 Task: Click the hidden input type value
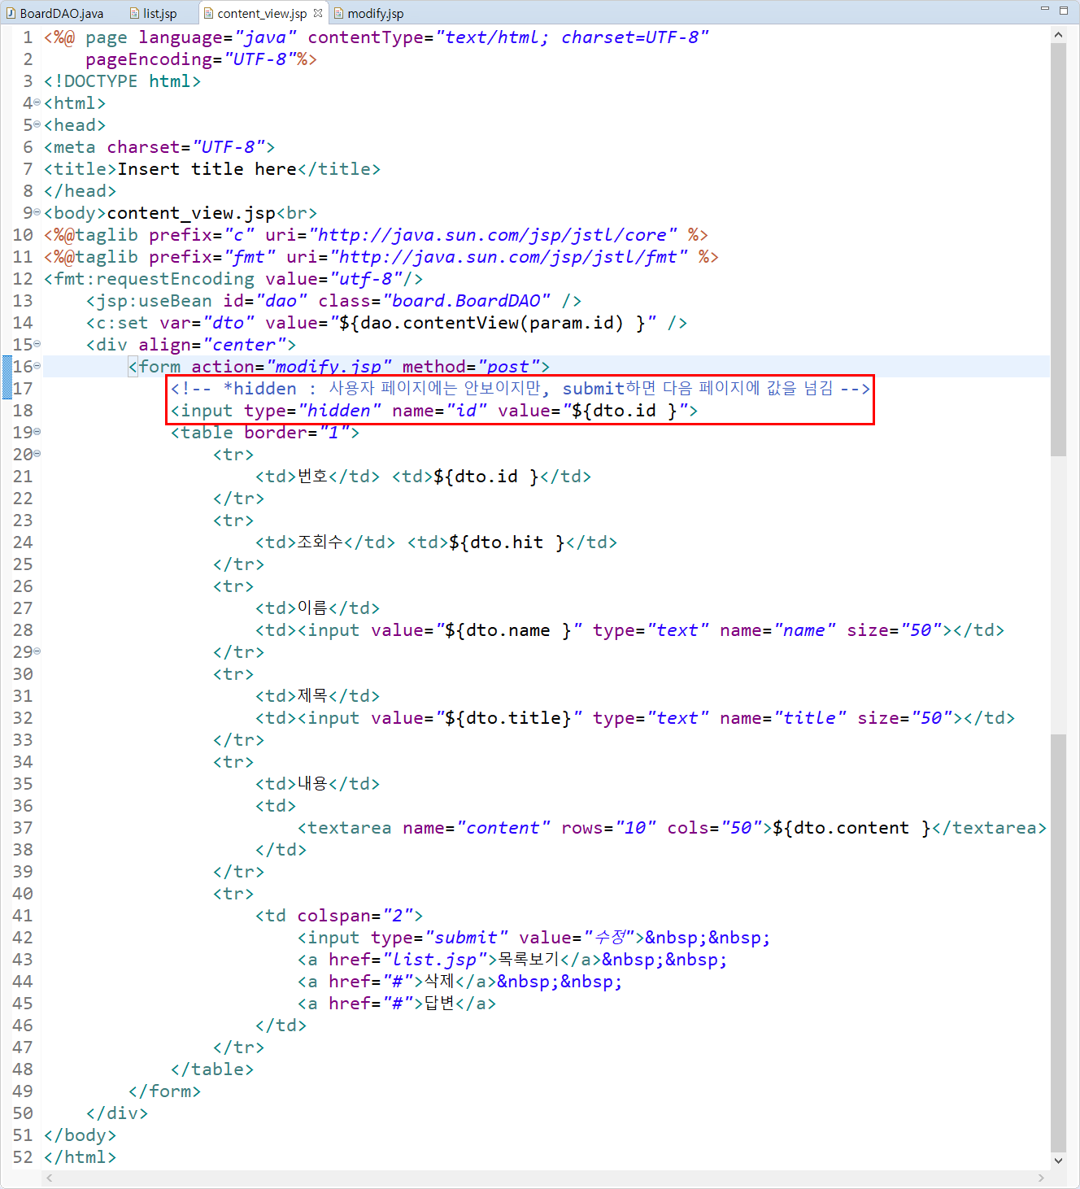coord(339,411)
